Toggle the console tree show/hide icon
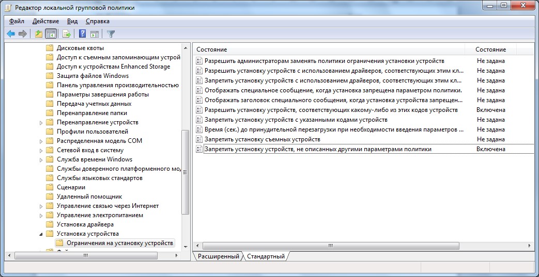The width and height of the screenshot is (539, 277). tap(51, 34)
